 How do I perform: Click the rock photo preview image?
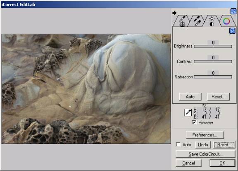(x=86, y=89)
